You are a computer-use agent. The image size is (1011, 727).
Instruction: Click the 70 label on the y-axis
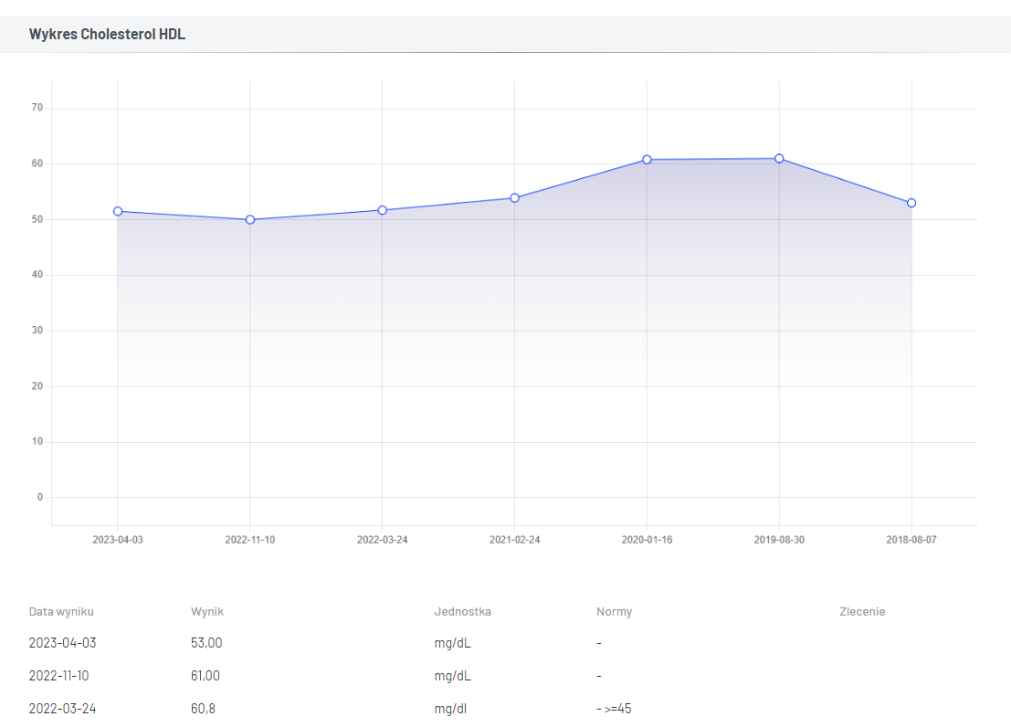tap(37, 108)
